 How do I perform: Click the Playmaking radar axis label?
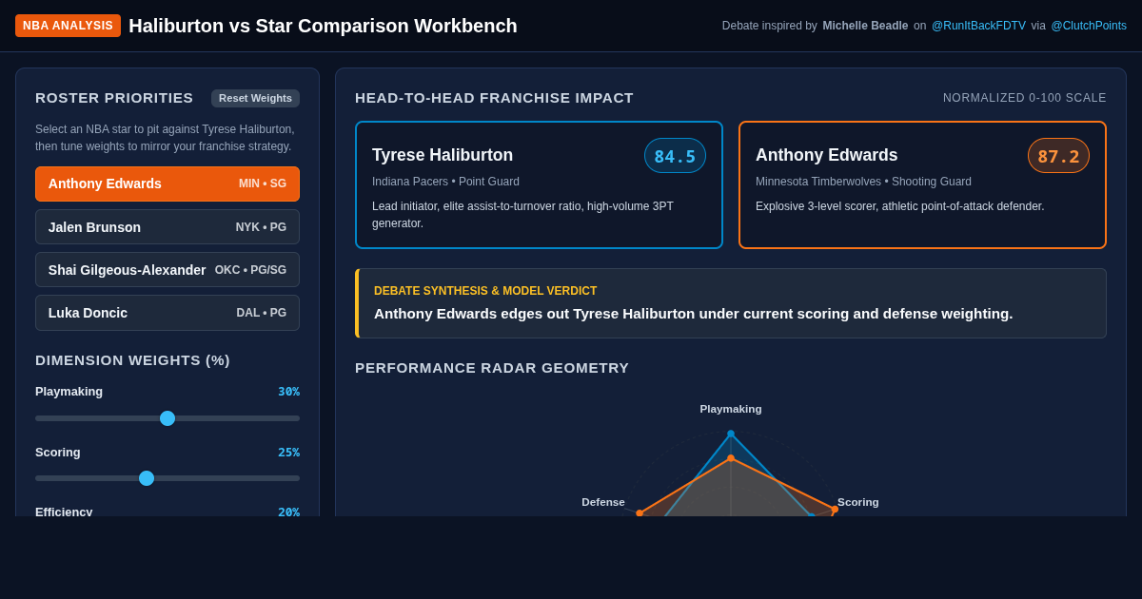(731, 409)
